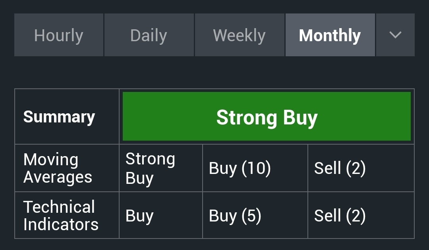
Task: Select the Buy (5) cell
Action: [255, 216]
